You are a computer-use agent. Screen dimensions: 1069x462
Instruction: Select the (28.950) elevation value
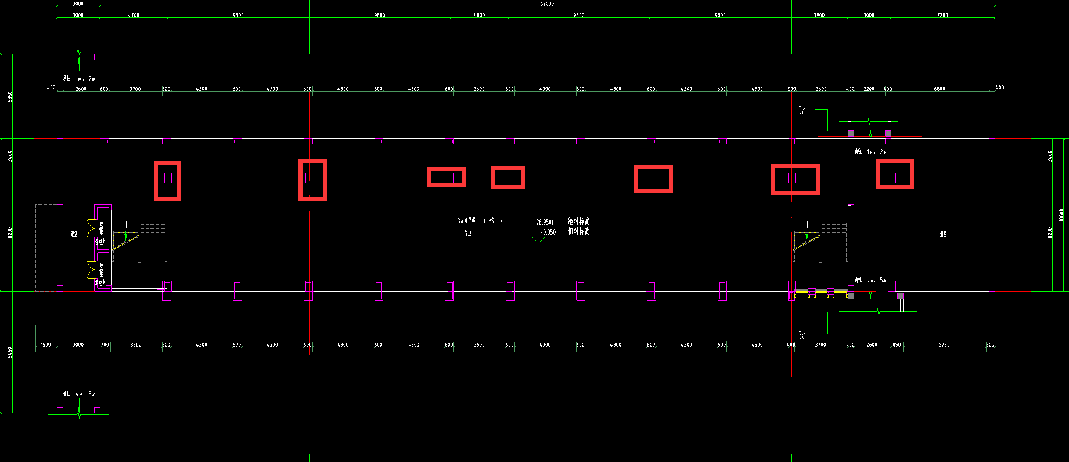pyautogui.click(x=544, y=222)
